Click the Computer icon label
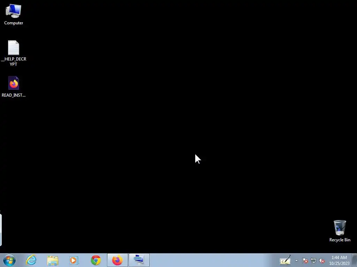357x267 pixels. (x=14, y=23)
